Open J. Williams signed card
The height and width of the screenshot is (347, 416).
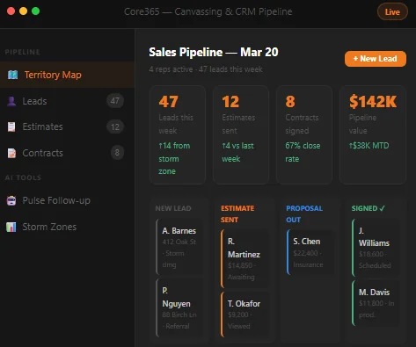coord(376,248)
